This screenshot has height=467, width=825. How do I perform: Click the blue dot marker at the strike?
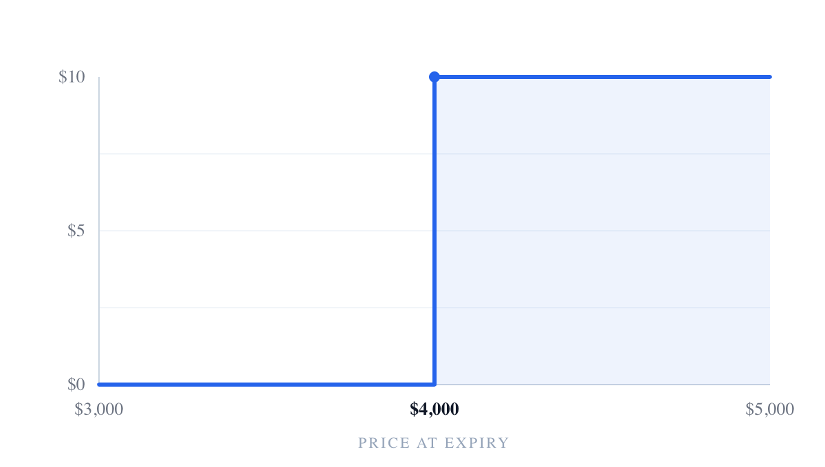tap(434, 77)
